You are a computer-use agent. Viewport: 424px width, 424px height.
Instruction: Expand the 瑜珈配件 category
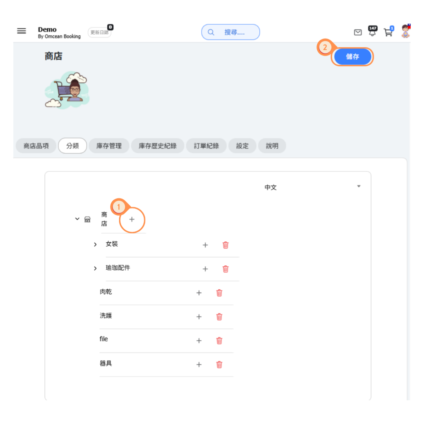click(x=95, y=269)
